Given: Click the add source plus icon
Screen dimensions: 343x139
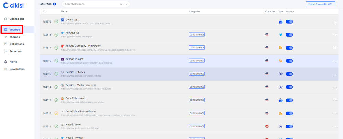Looking at the screenshot, I should [54, 4].
